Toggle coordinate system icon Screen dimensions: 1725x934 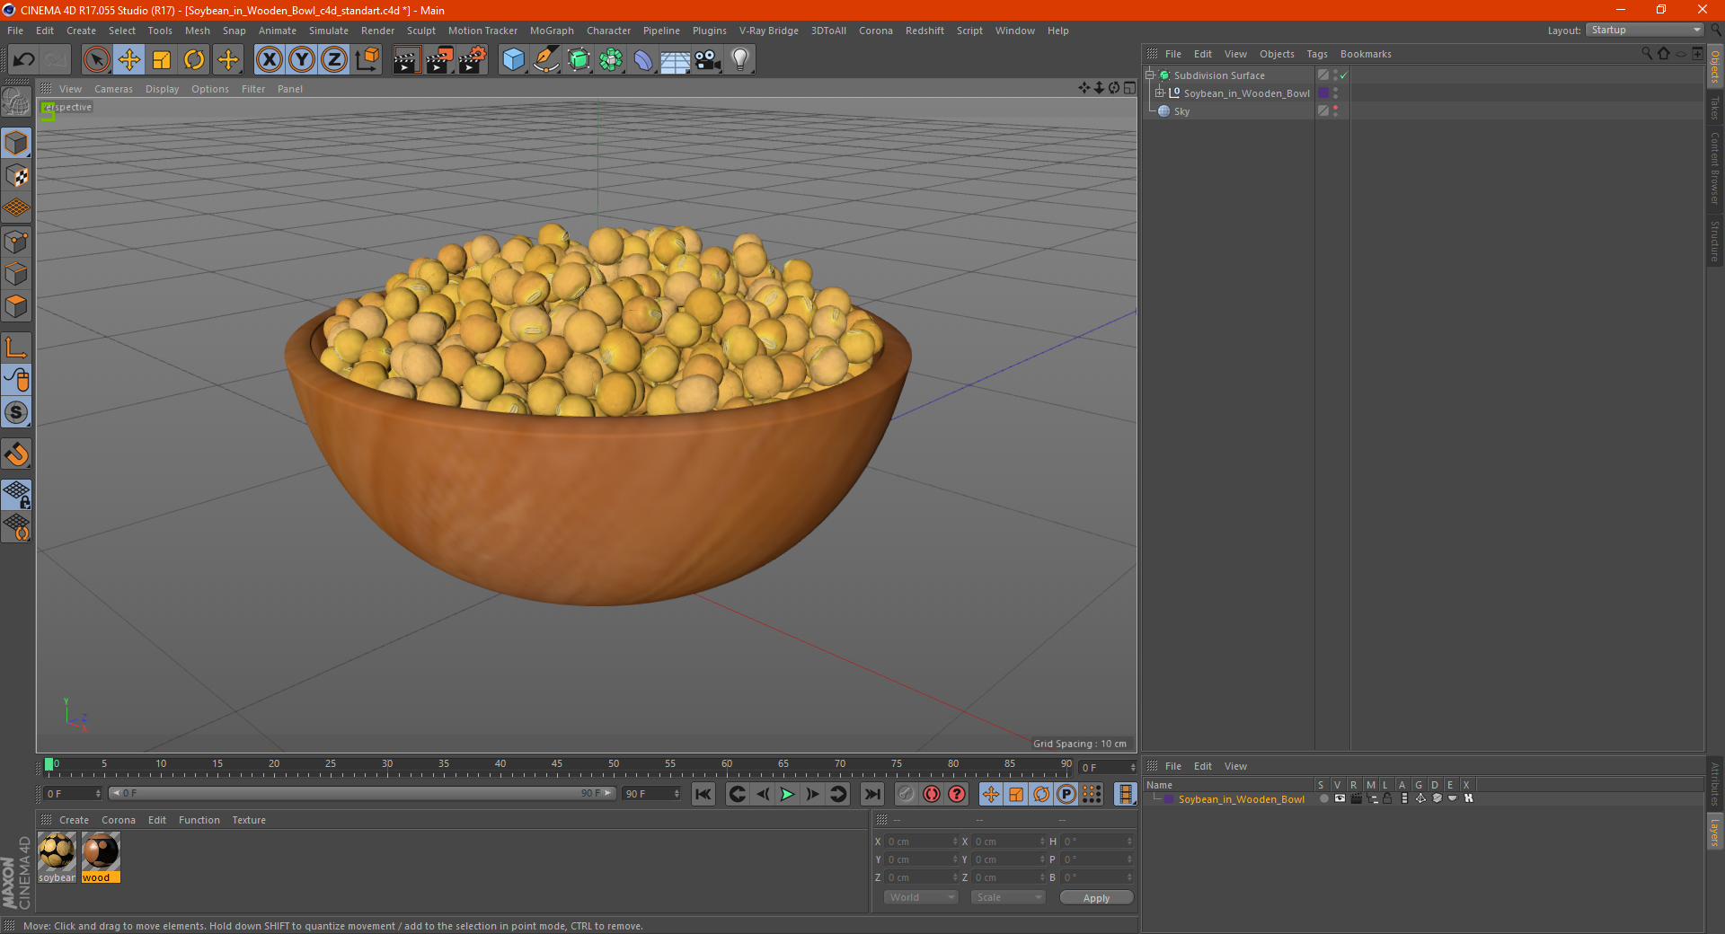(x=367, y=60)
